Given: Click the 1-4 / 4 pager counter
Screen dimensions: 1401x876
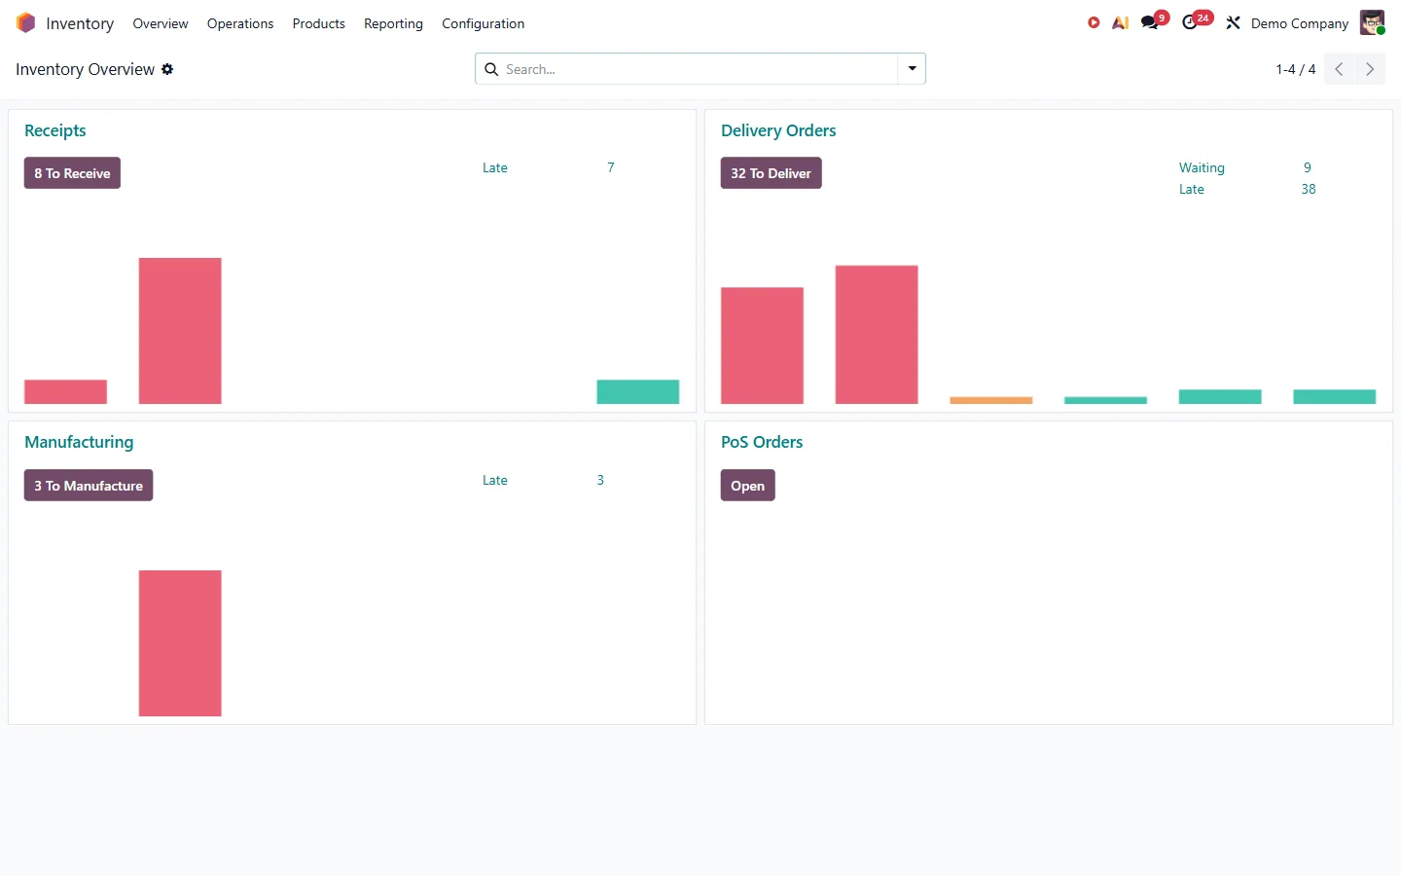Looking at the screenshot, I should [1296, 69].
